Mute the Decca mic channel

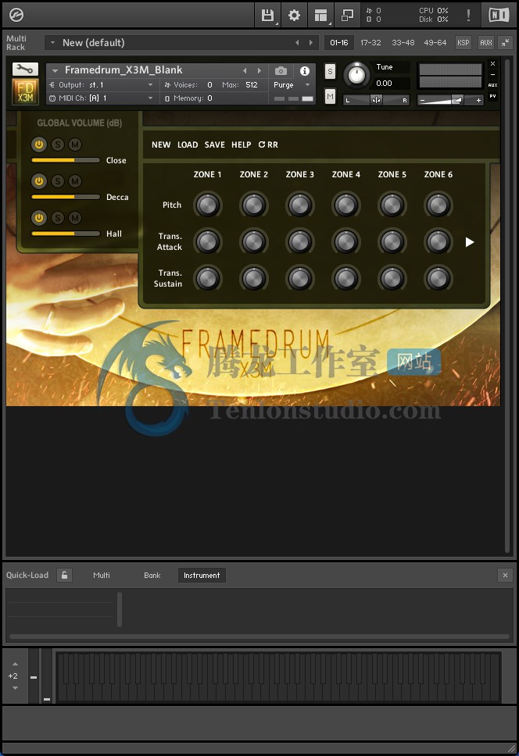(x=75, y=181)
